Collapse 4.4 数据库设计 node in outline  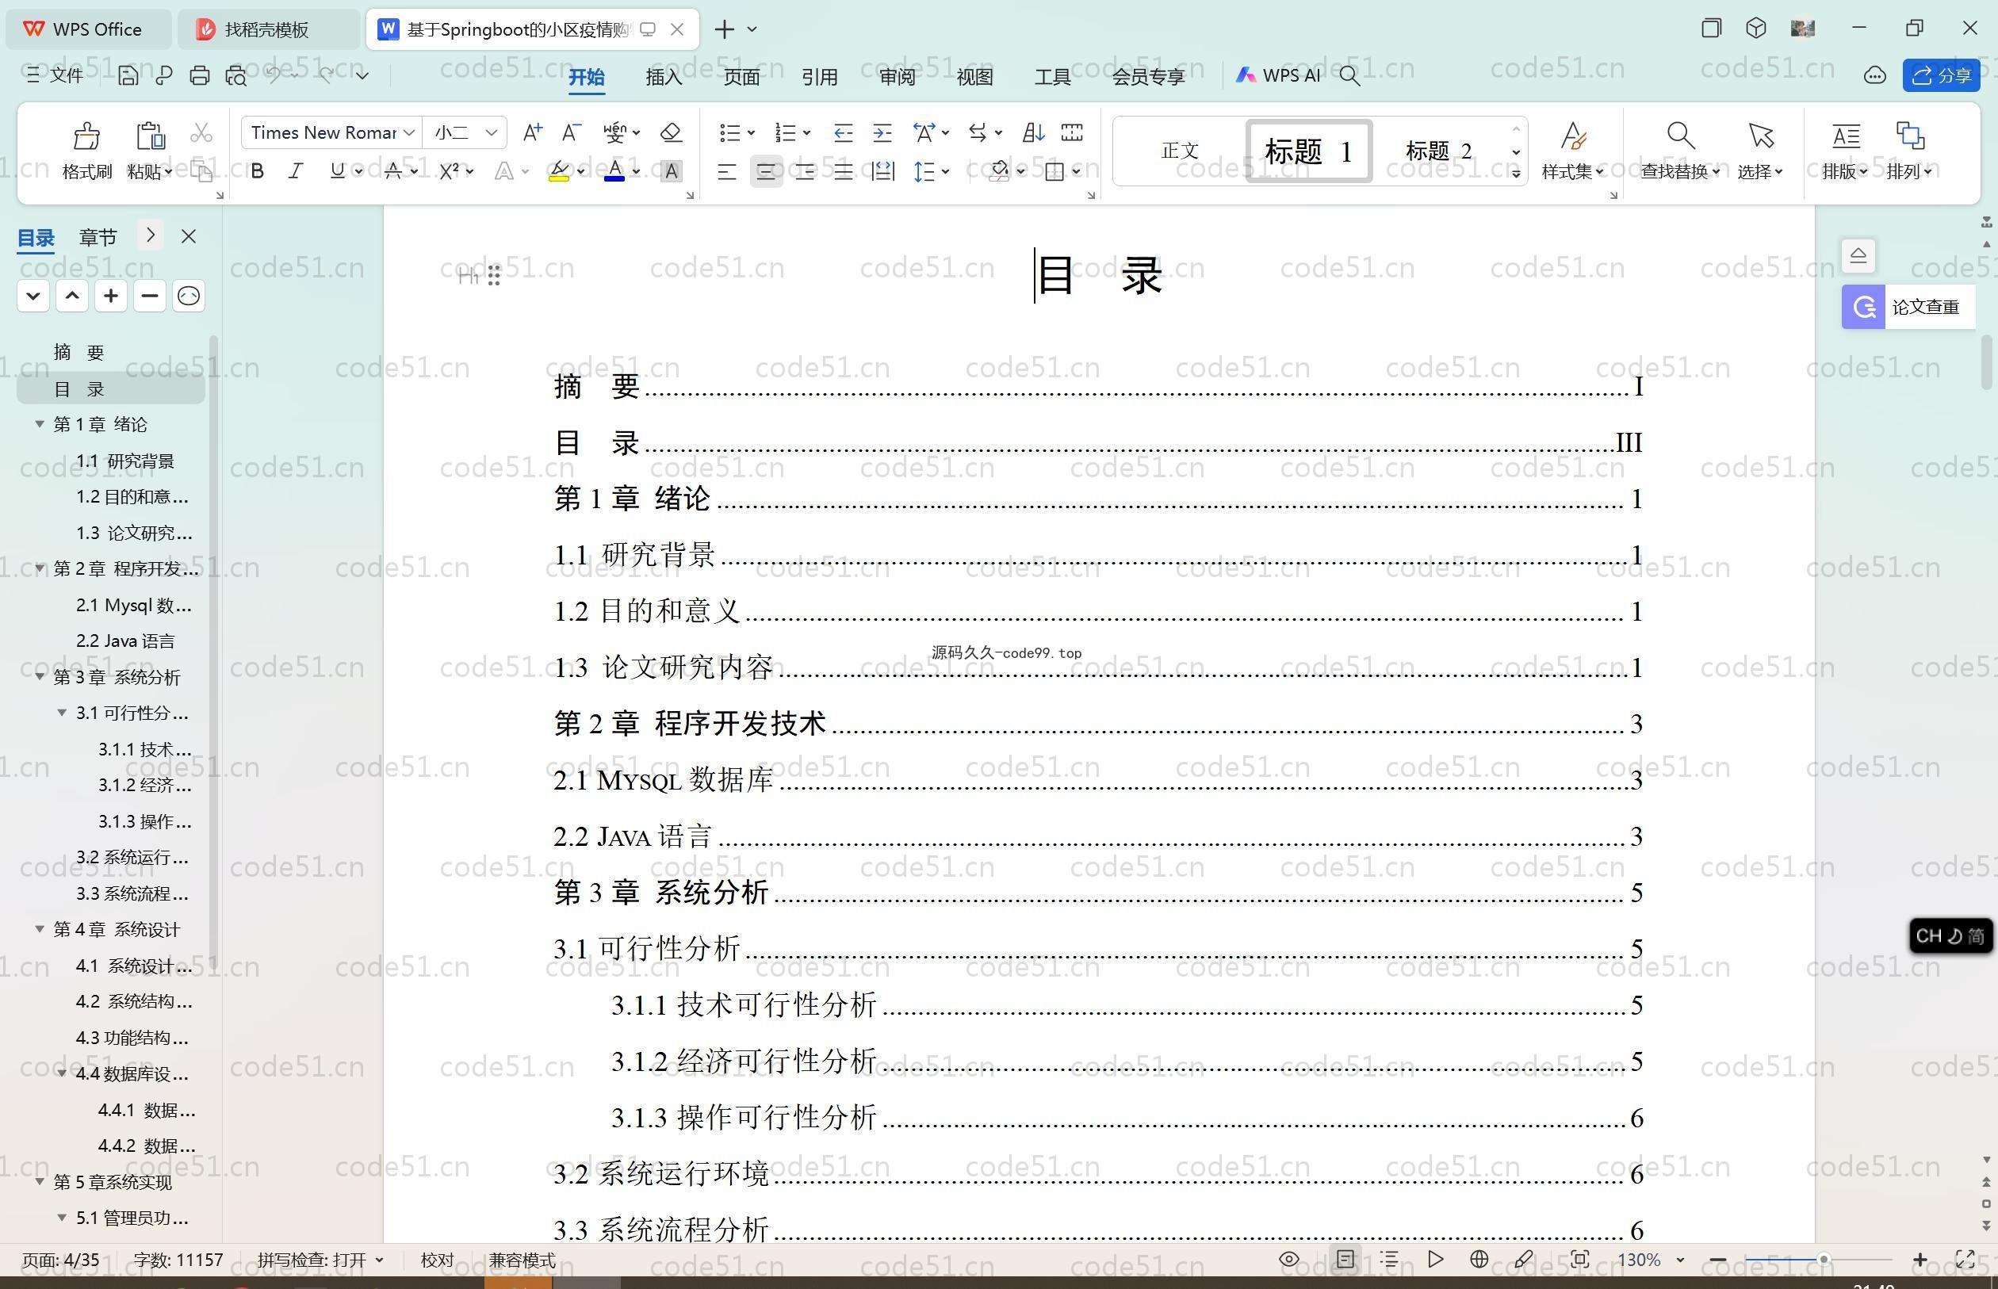(62, 1073)
